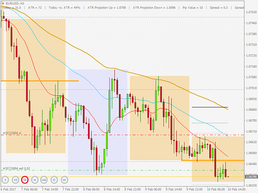Switch chart to the 5-minute timeframe button
This screenshot has width=258, height=193.
pos(5,180)
